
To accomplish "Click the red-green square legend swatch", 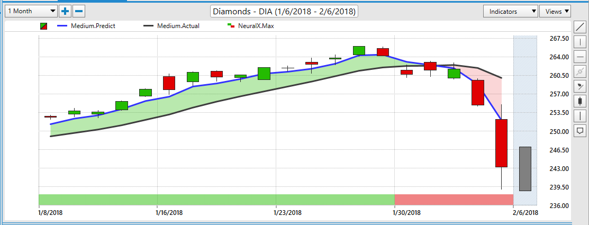I will (44, 25).
